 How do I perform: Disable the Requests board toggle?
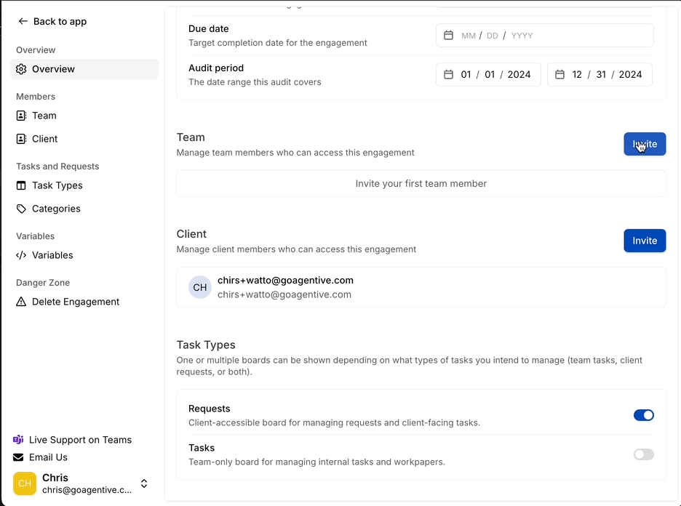point(643,415)
